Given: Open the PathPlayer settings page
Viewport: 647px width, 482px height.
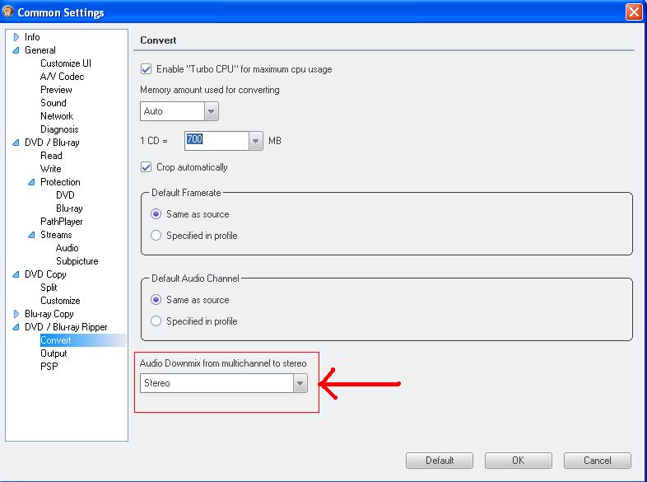Looking at the screenshot, I should tap(62, 222).
